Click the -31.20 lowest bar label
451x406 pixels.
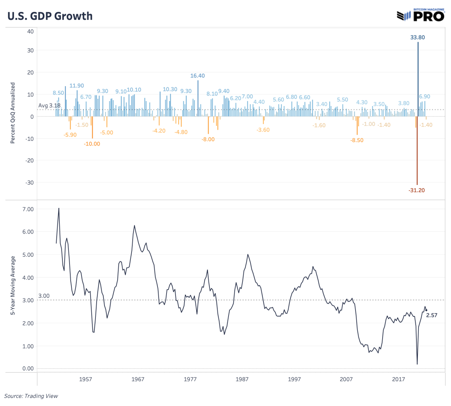pos(416,190)
